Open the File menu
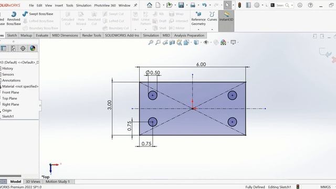This screenshot has height=189, width=336. 31,5
